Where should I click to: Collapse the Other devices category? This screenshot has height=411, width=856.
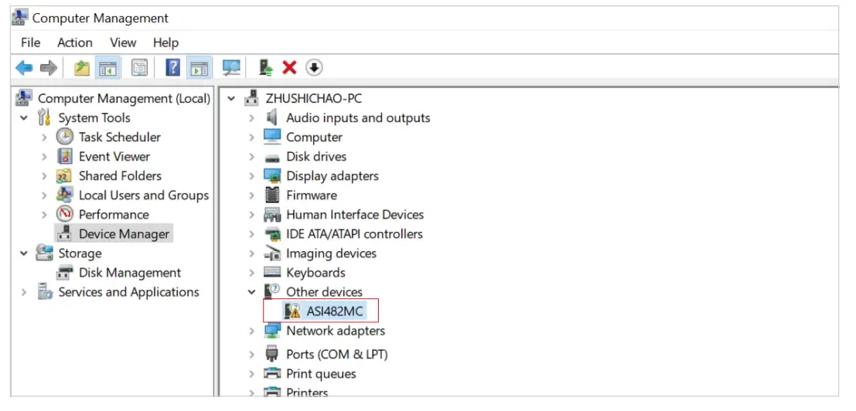tap(251, 292)
